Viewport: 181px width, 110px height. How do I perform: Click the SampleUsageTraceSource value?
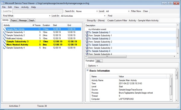pyautogui.click(x=130, y=90)
